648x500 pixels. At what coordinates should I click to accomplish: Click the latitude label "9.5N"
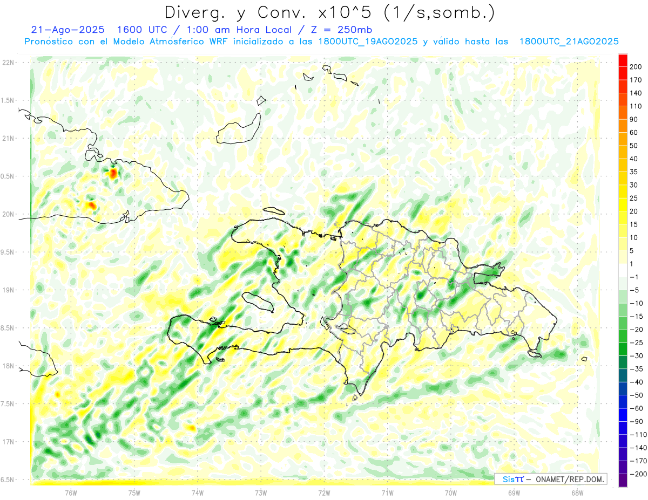coord(7,252)
